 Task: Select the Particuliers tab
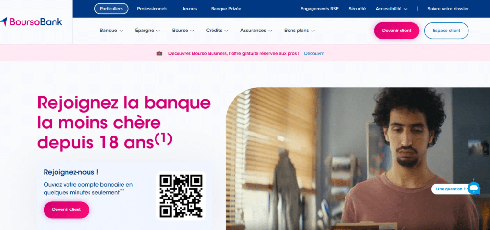pos(111,9)
